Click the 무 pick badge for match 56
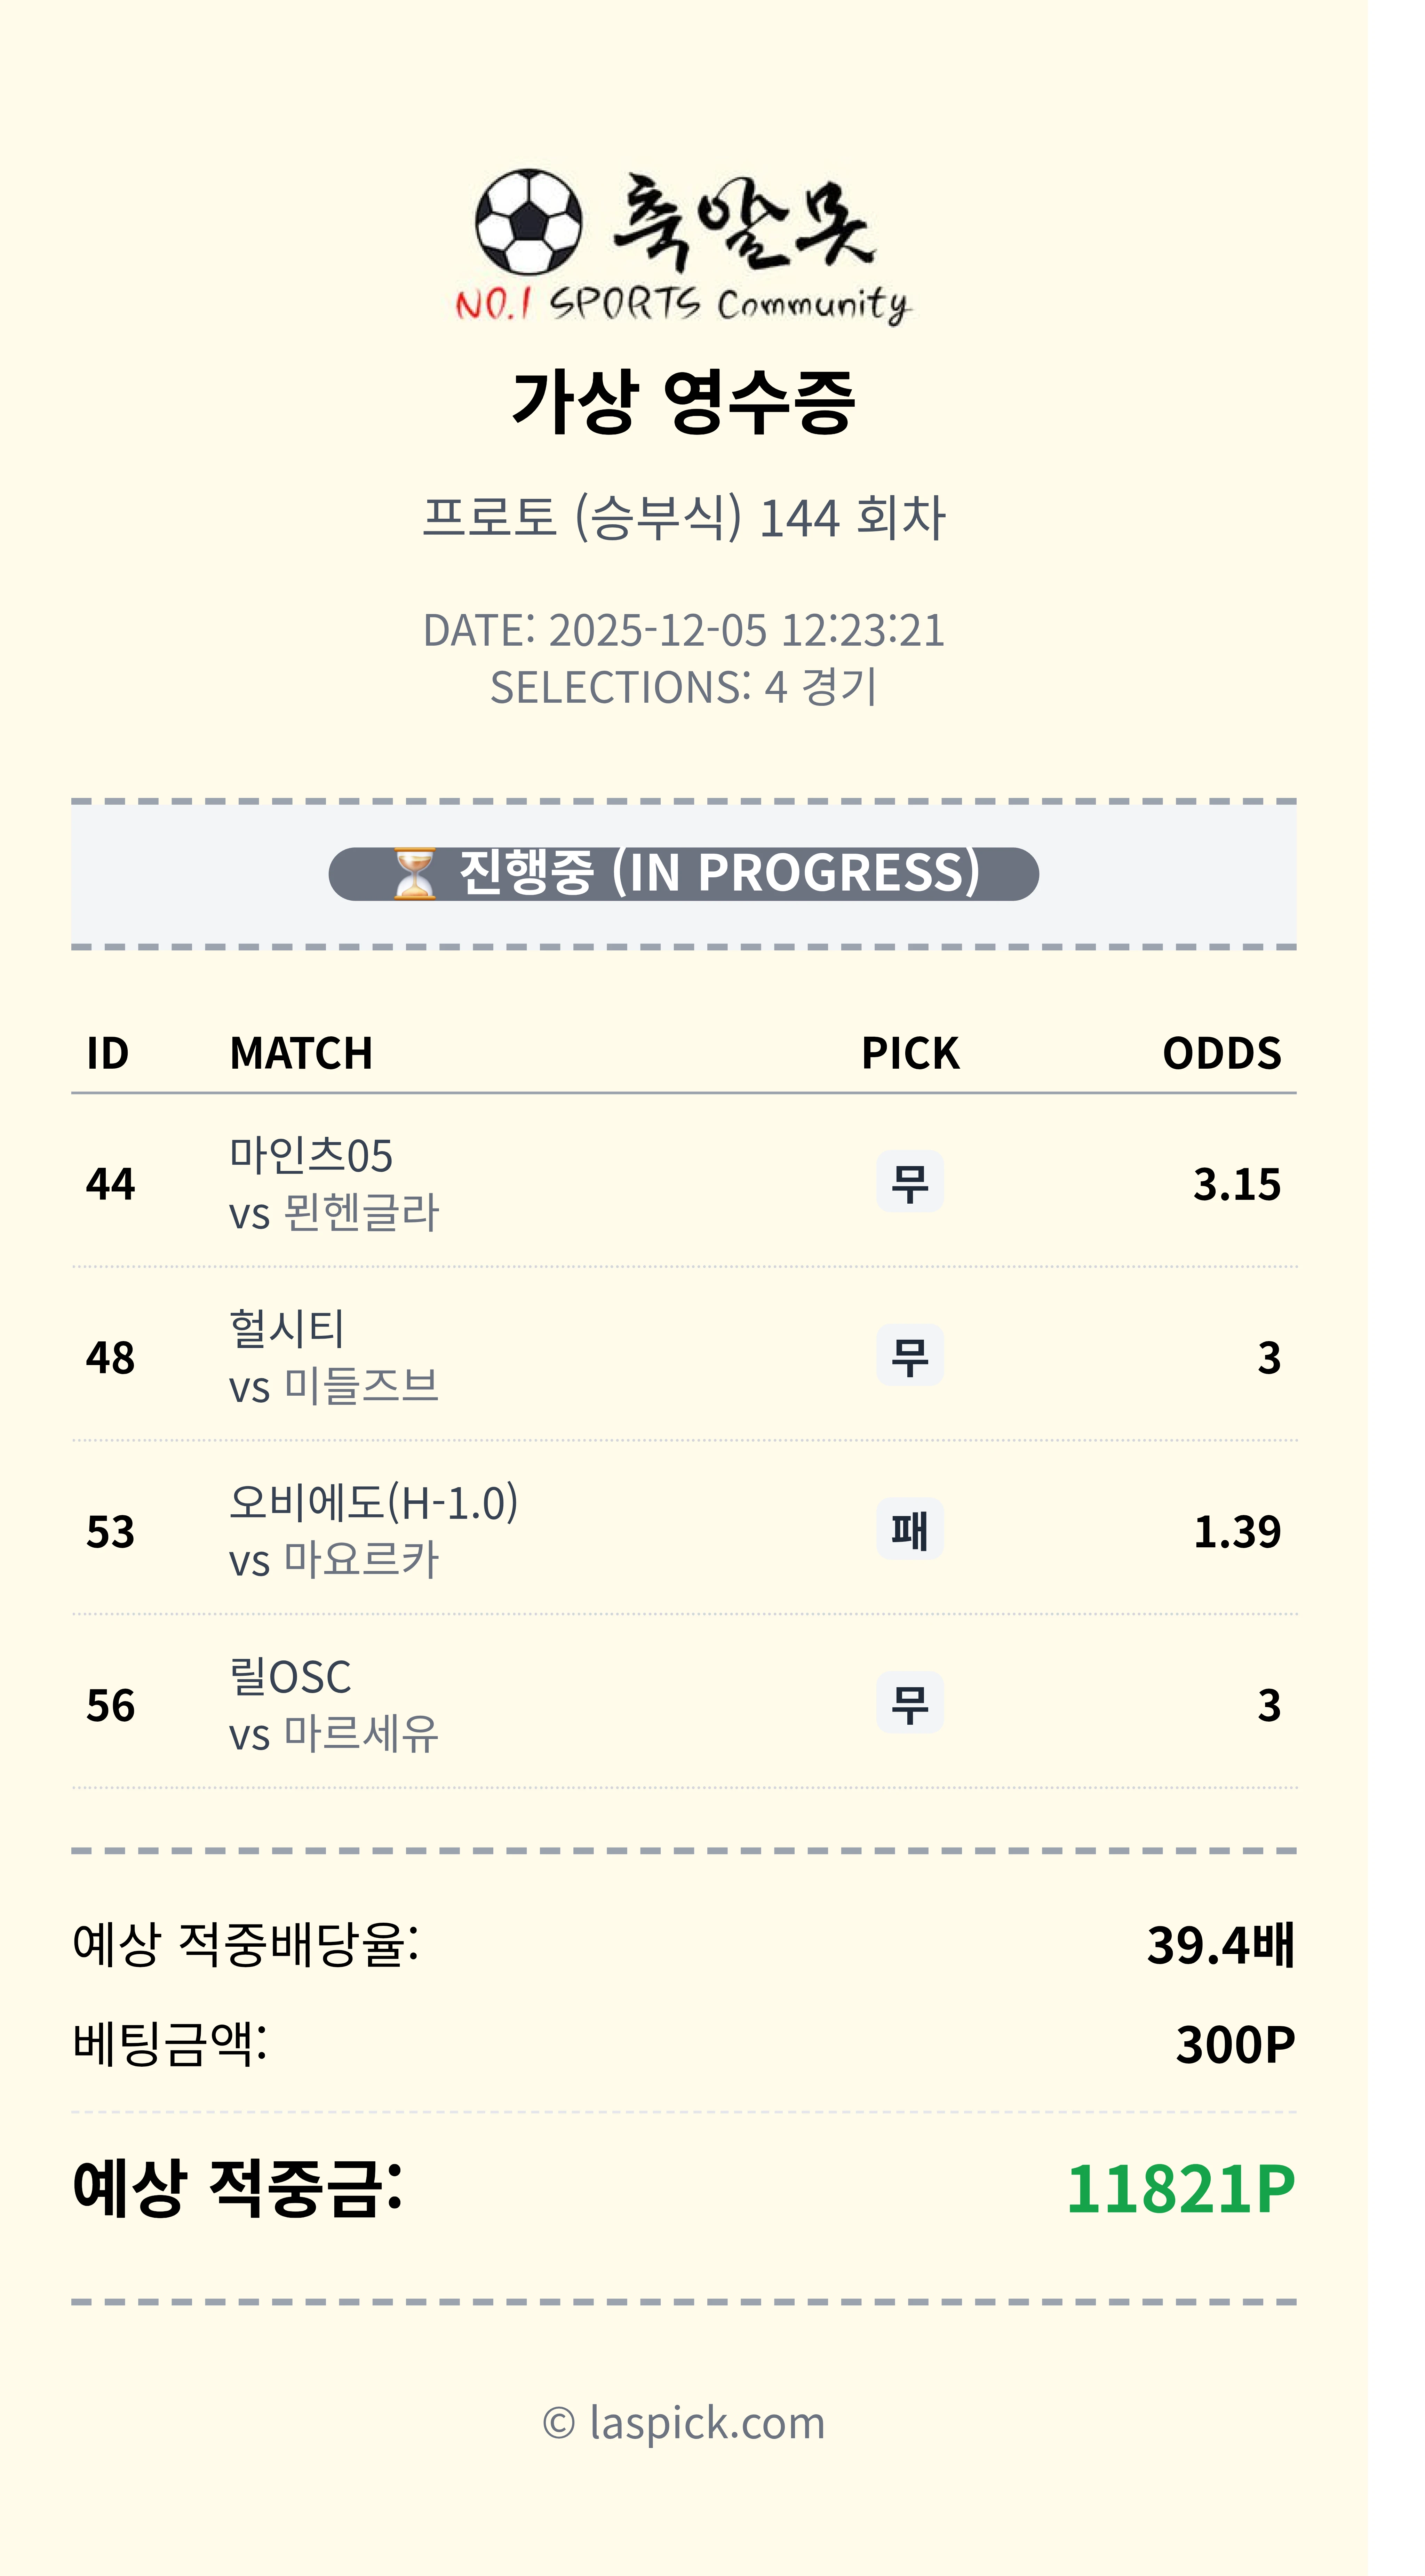Image resolution: width=1425 pixels, height=2576 pixels. pyautogui.click(x=909, y=1703)
